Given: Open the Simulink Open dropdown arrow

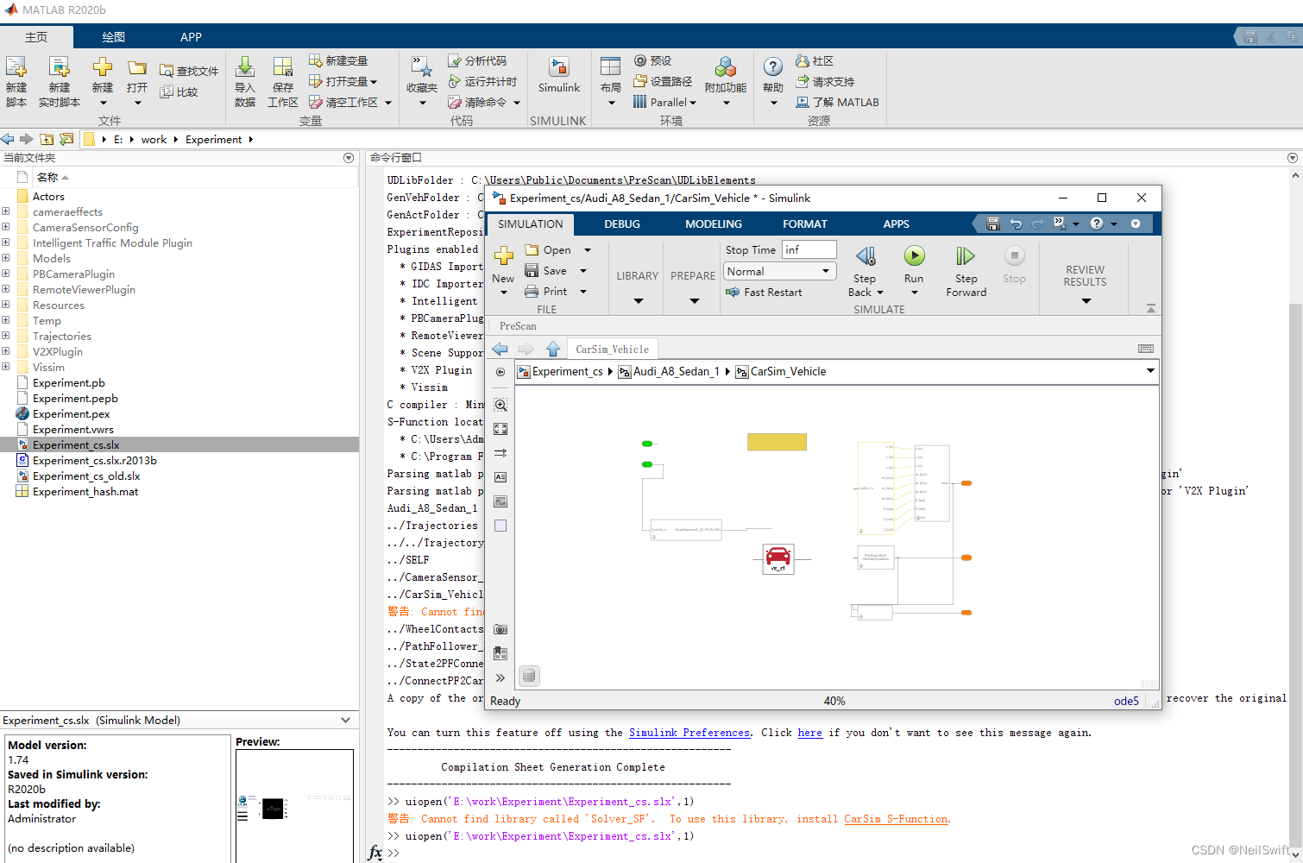Looking at the screenshot, I should 588,250.
